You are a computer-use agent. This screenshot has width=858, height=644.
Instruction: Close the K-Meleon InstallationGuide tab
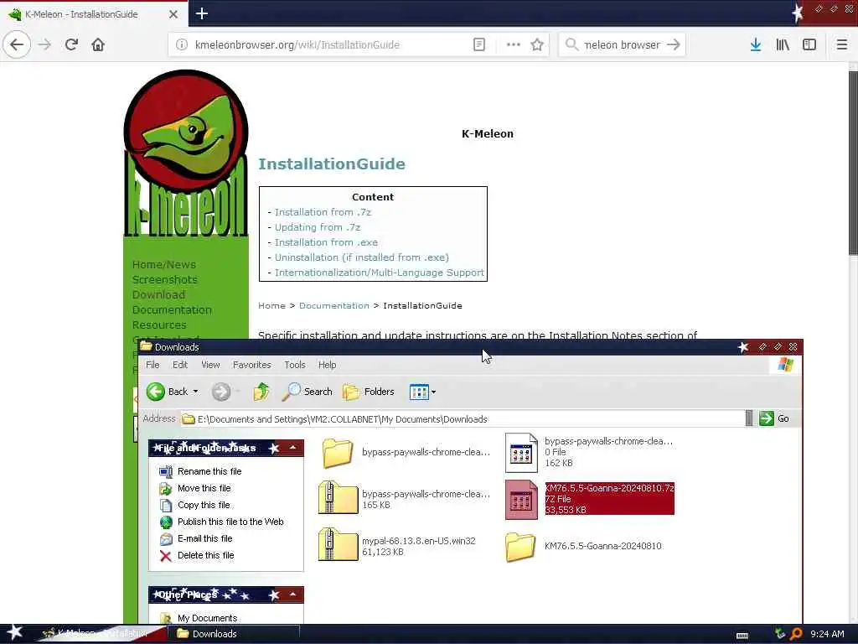pyautogui.click(x=173, y=14)
